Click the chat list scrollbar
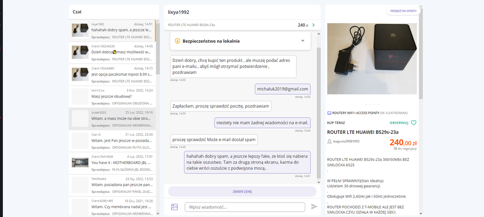The height and width of the screenshot is (217, 484). [x=157, y=48]
